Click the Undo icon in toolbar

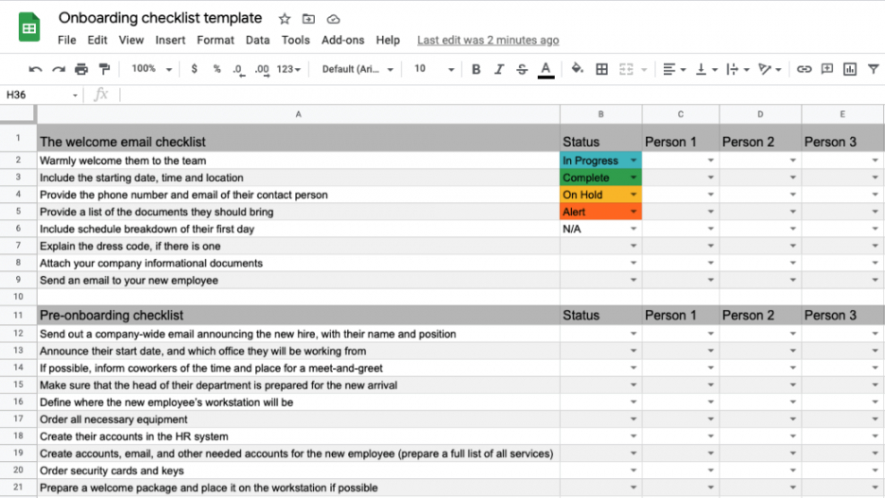point(35,69)
